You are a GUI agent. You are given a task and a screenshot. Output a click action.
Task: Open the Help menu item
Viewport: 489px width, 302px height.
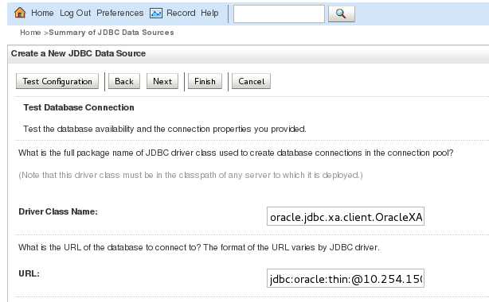[209, 13]
